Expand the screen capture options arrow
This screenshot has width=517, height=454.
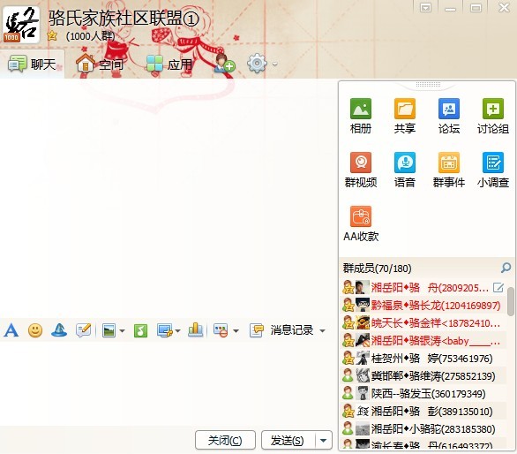click(x=177, y=331)
